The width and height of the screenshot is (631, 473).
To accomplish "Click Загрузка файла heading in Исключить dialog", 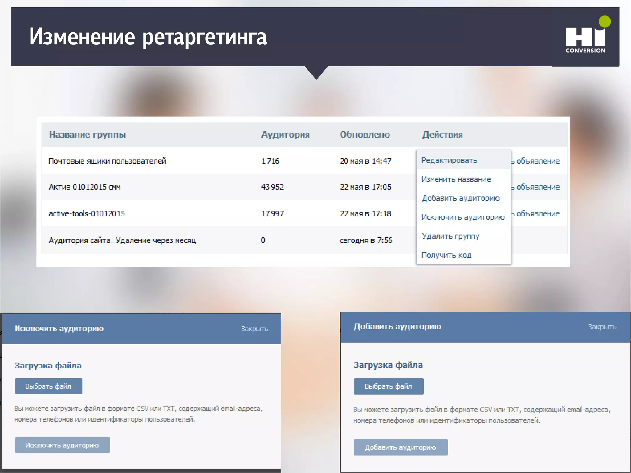I will (48, 366).
